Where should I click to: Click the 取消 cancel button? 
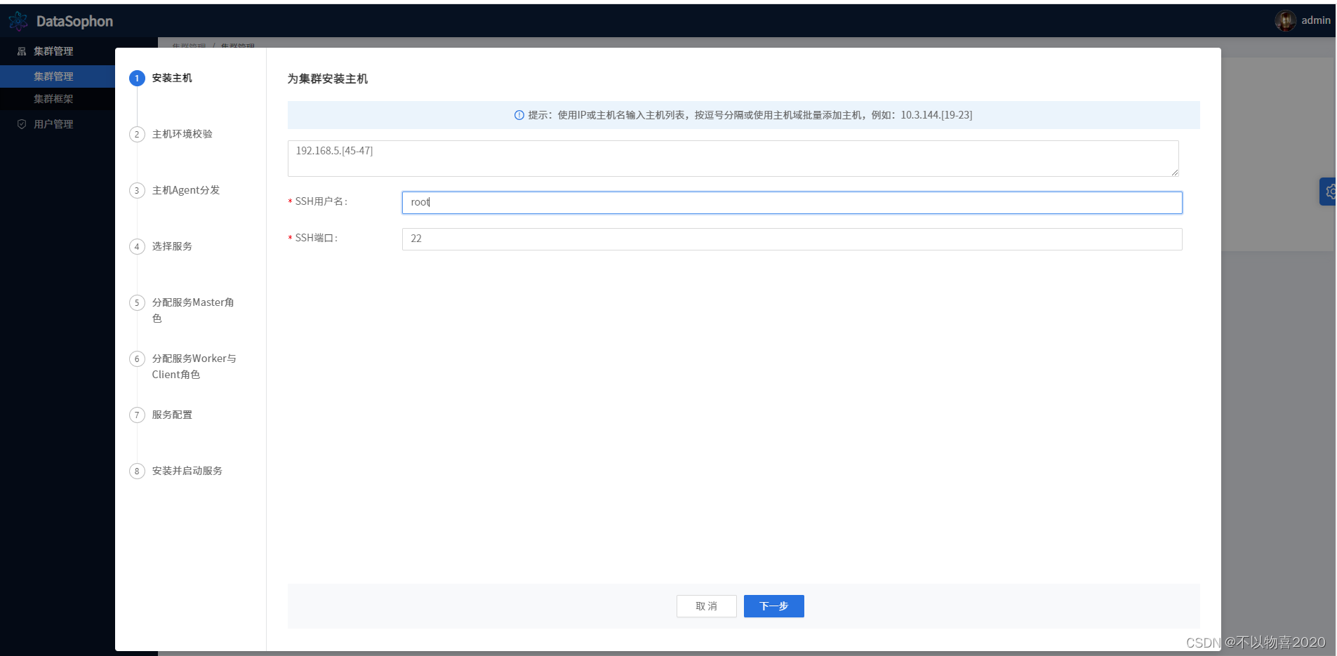(x=707, y=606)
